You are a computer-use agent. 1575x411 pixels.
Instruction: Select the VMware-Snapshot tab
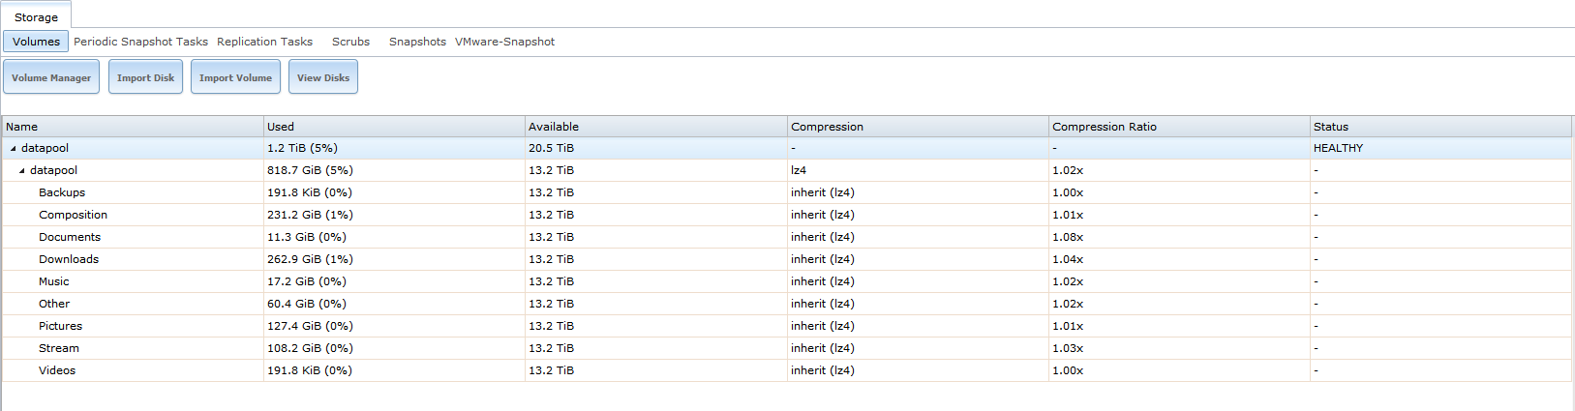504,42
